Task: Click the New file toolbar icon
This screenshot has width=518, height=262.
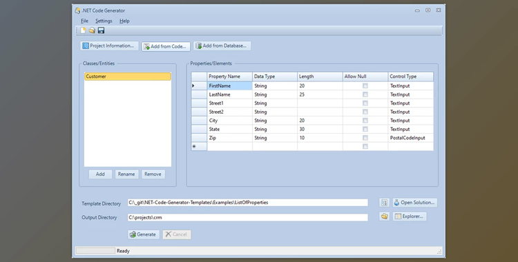Action: click(x=83, y=30)
